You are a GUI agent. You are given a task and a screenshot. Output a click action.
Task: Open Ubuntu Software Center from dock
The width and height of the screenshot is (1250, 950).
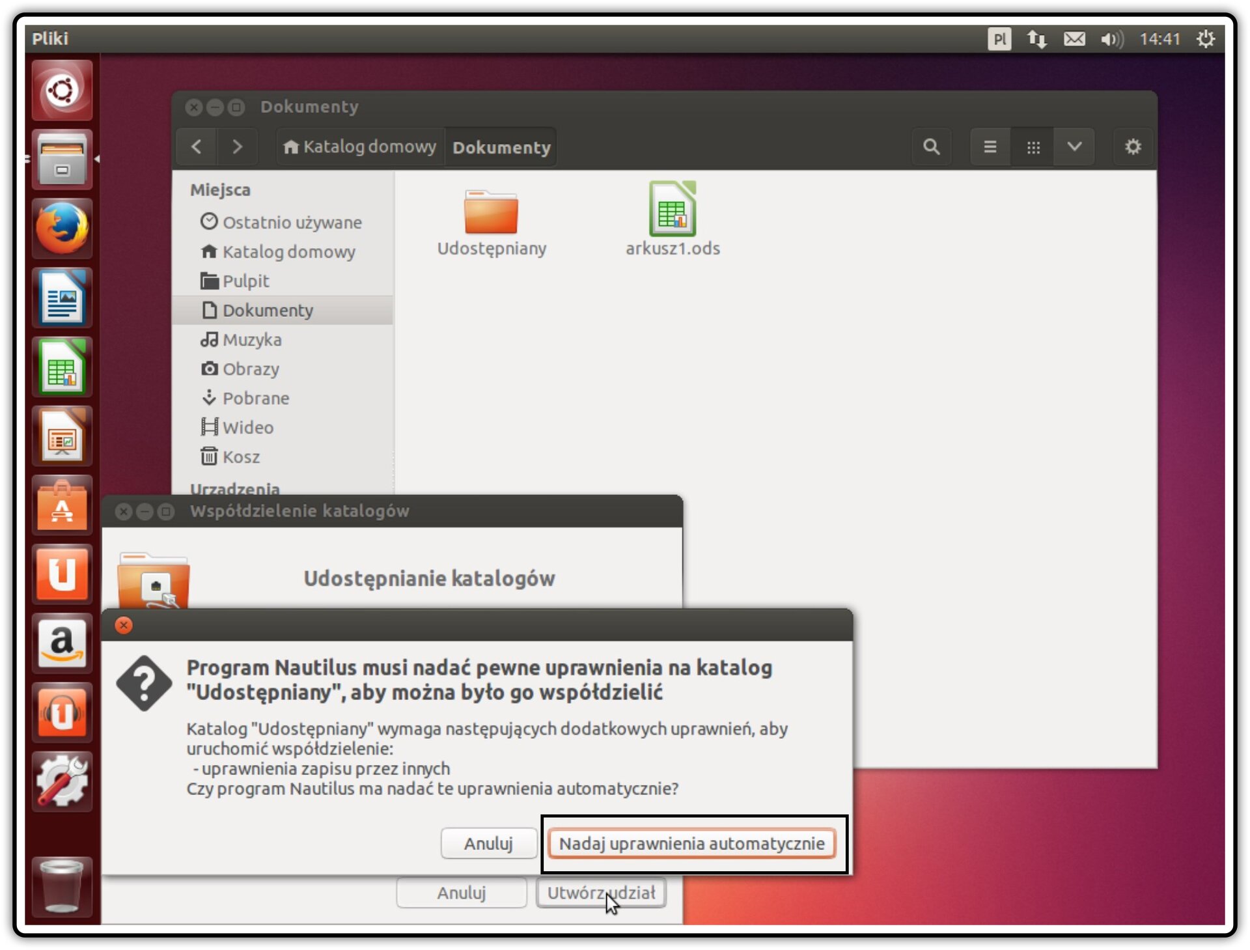tap(62, 506)
